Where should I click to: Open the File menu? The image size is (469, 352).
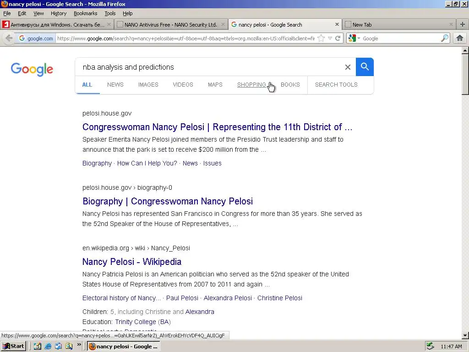click(x=7, y=13)
